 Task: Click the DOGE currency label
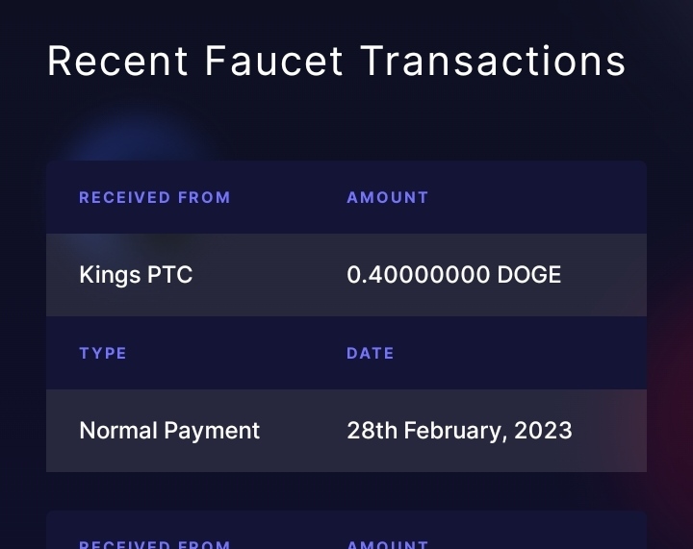(529, 275)
